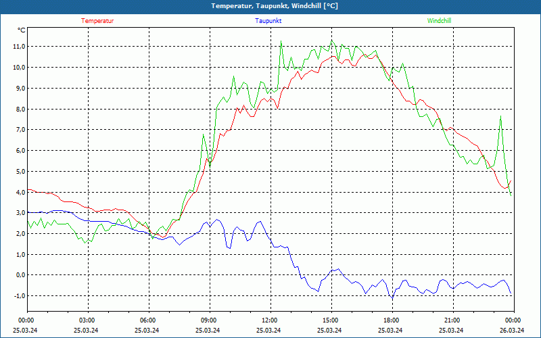Viewport: 541px width, 338px height.
Task: Click the 8,0 y-axis value
Action: point(20,109)
